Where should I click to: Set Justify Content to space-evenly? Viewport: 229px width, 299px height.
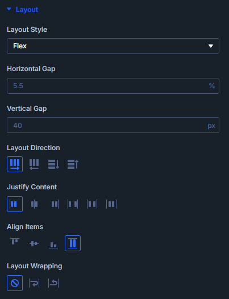[x=111, y=204]
